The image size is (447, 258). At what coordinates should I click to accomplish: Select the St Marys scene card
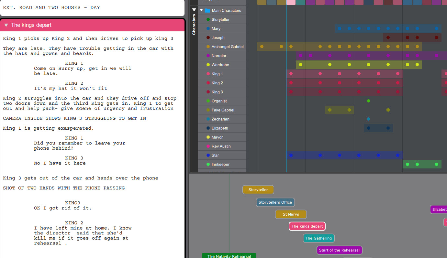291,214
